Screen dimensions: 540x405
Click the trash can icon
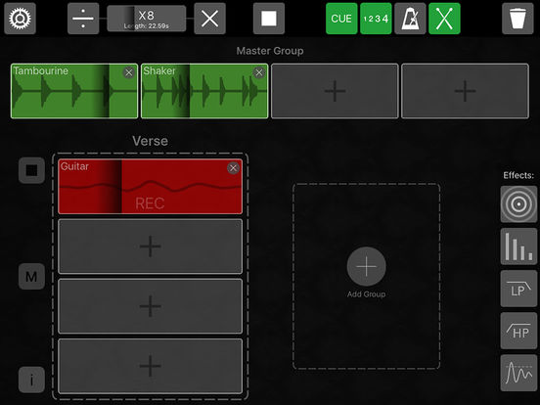(517, 19)
